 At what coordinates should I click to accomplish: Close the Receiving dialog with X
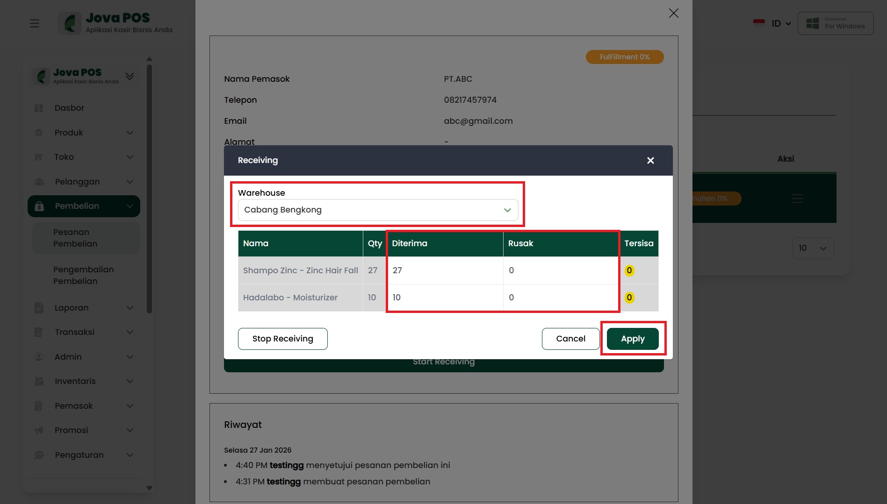(650, 160)
